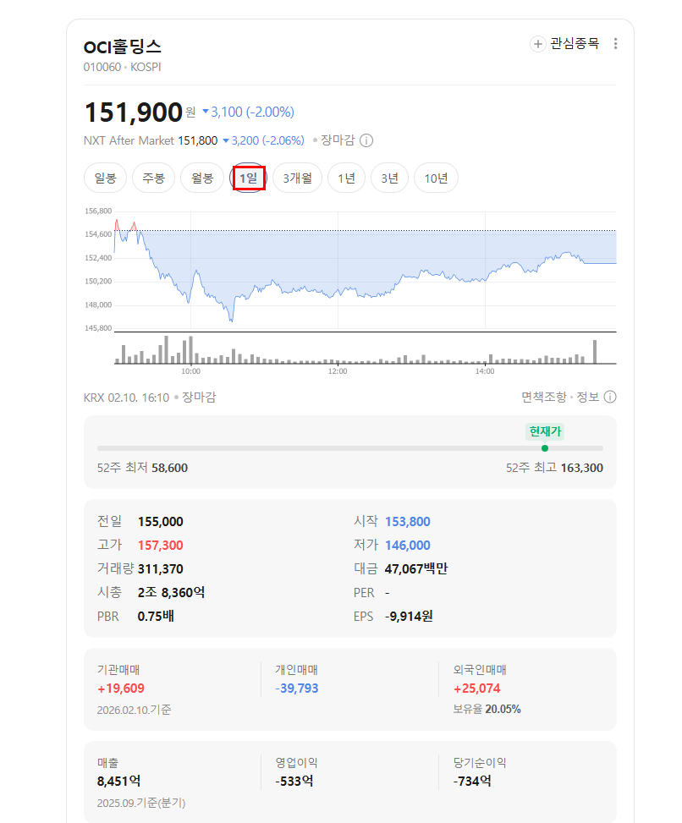Click the 관심종목 button label
Screen dimensions: 682x823
point(575,44)
